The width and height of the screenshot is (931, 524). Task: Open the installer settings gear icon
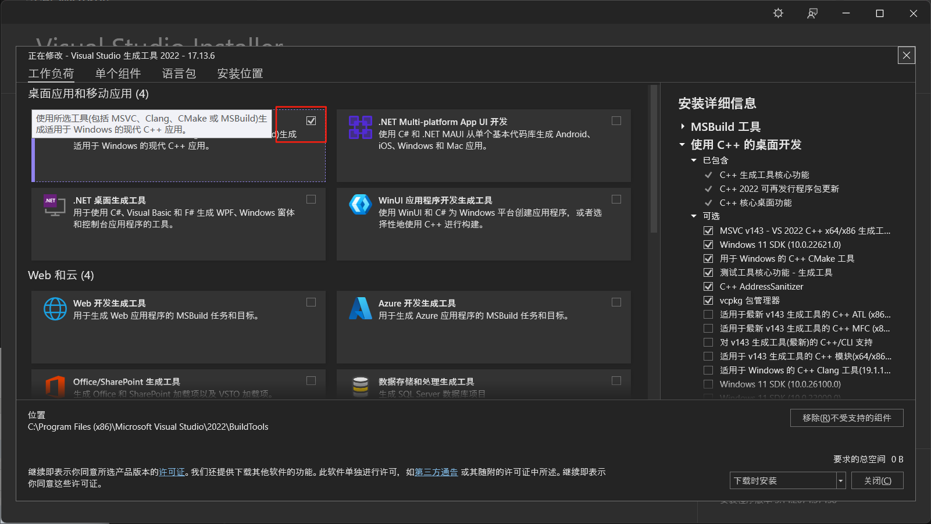click(778, 13)
